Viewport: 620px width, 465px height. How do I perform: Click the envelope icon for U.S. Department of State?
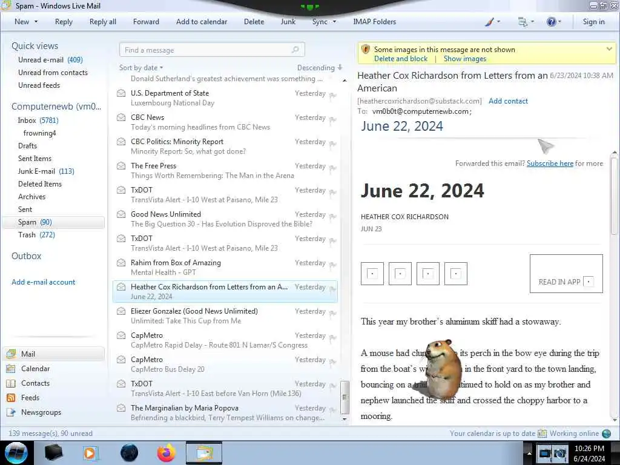click(121, 93)
